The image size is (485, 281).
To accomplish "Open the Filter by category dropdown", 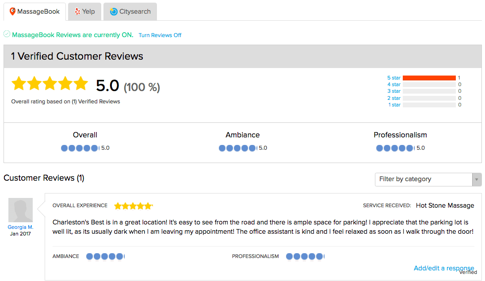I will (x=428, y=180).
